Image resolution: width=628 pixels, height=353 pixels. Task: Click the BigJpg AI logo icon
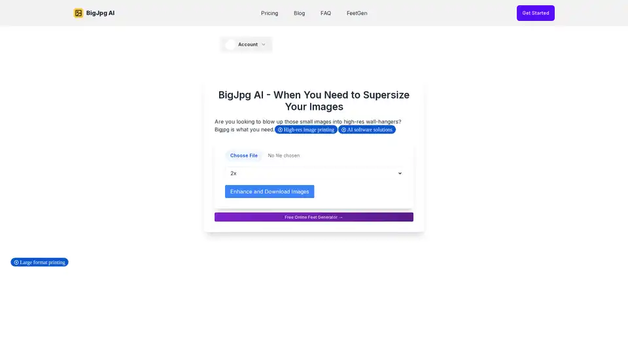[x=78, y=13]
